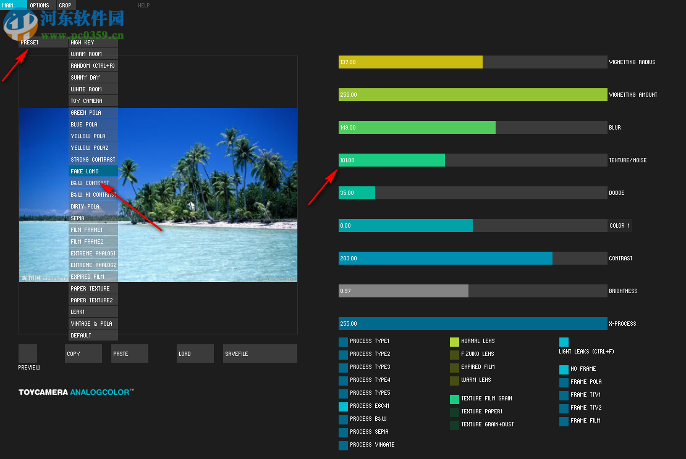Change the COLOR 1 slider
686x459 pixels.
pyautogui.click(x=473, y=226)
